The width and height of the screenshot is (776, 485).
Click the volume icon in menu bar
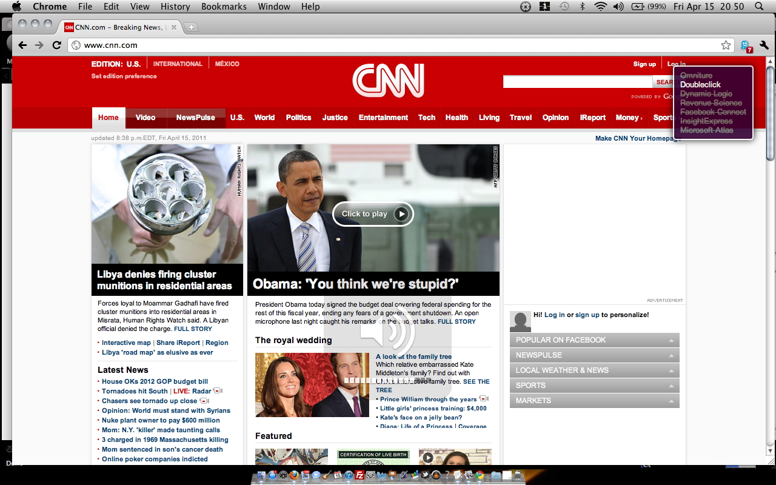pyautogui.click(x=618, y=7)
